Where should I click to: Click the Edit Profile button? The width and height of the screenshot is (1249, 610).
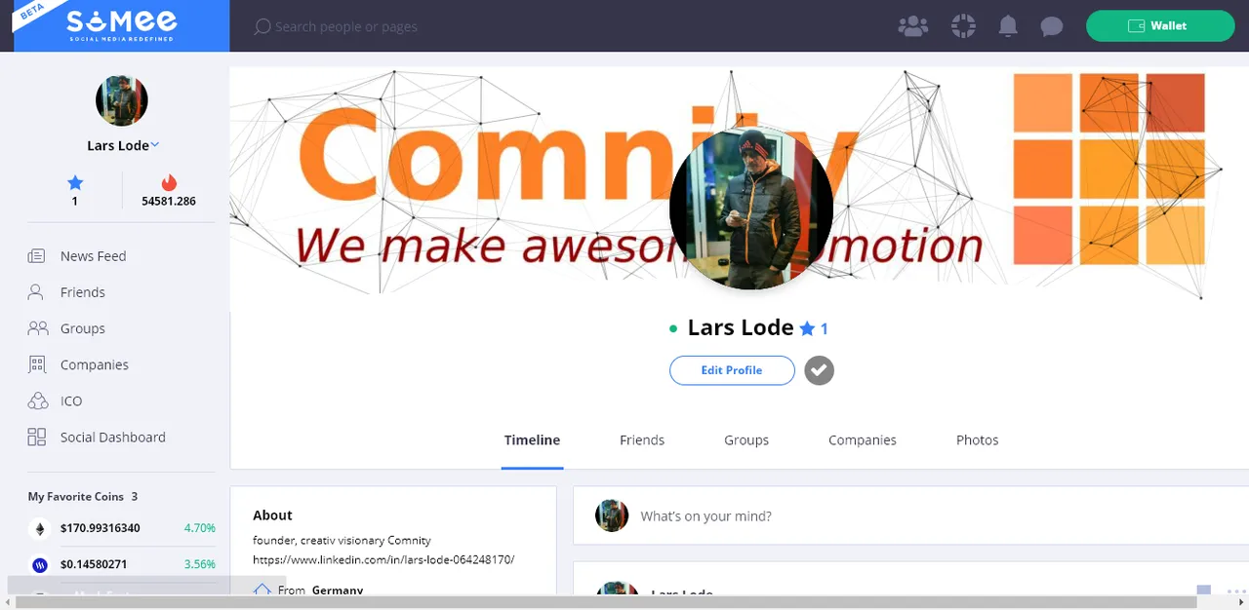pos(732,370)
